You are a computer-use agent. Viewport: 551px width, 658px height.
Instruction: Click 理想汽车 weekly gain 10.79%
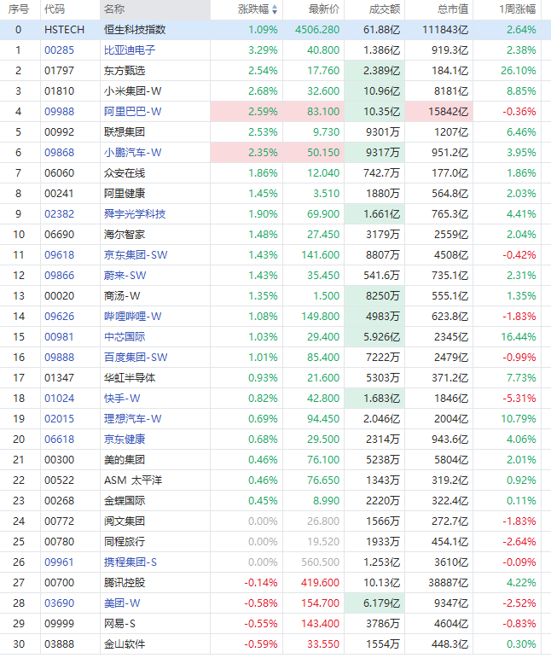point(519,419)
